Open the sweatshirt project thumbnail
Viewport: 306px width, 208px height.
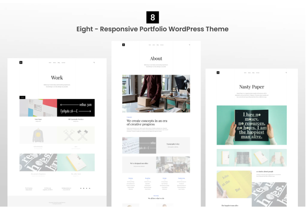click(38, 135)
